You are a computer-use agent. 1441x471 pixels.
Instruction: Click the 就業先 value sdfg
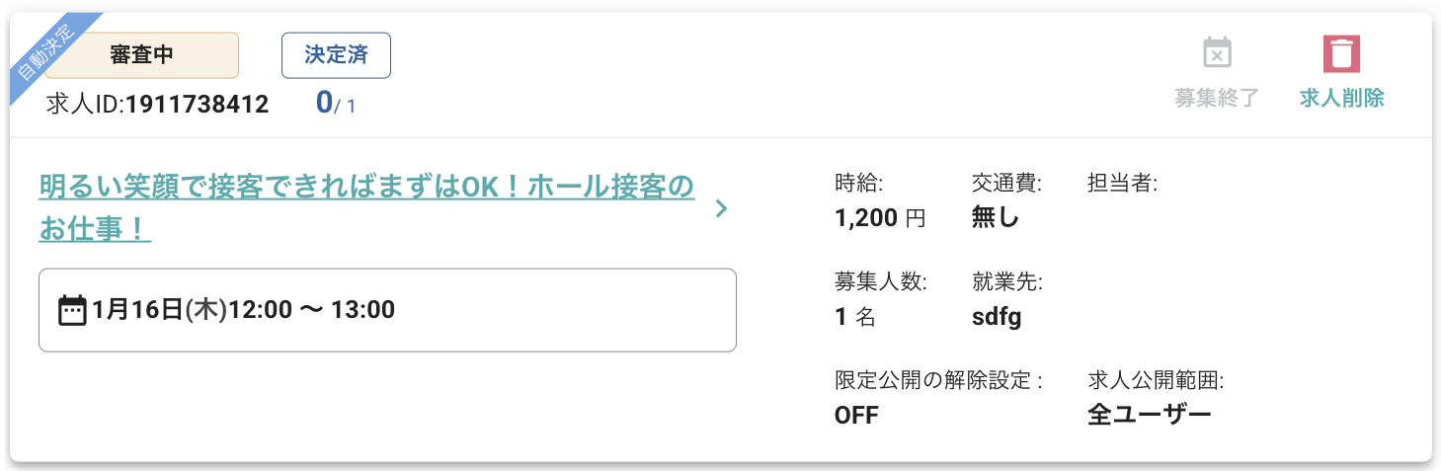[996, 317]
